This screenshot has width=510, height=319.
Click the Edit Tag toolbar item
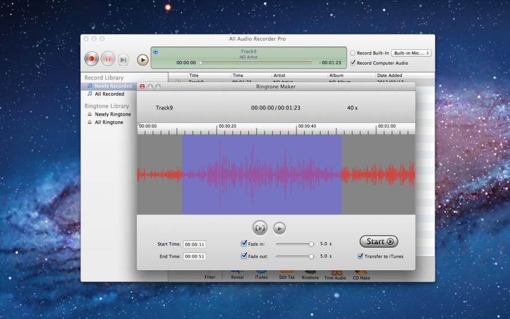[x=287, y=275]
